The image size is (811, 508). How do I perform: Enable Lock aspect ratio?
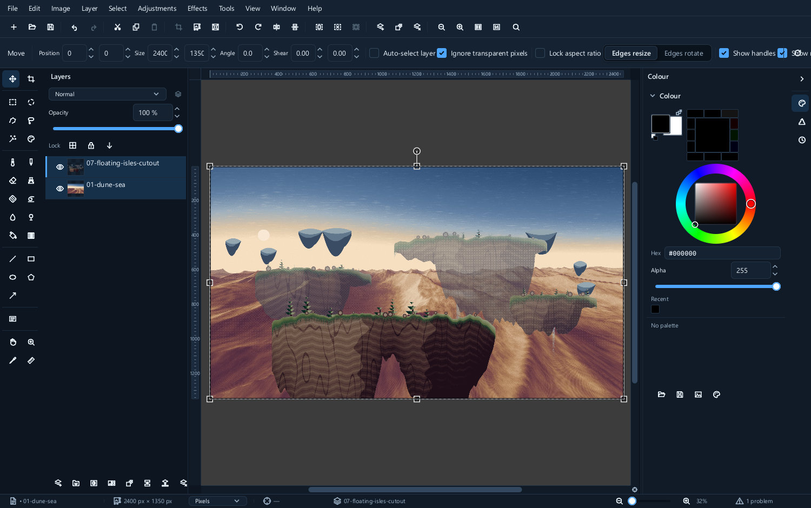(x=540, y=53)
